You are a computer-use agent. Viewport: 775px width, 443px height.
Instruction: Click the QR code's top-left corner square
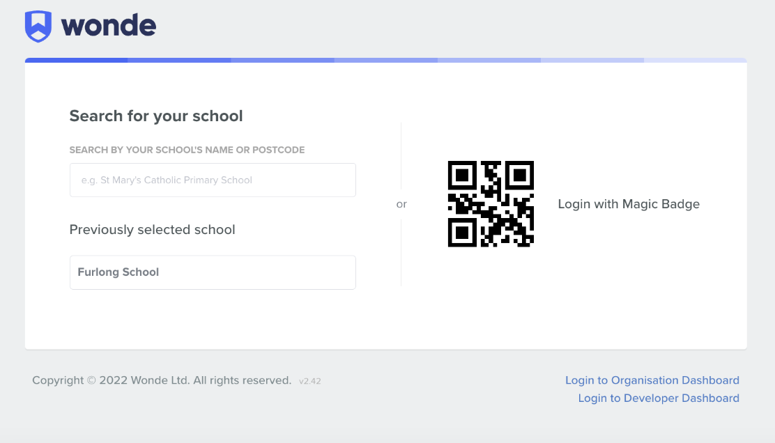462,176
